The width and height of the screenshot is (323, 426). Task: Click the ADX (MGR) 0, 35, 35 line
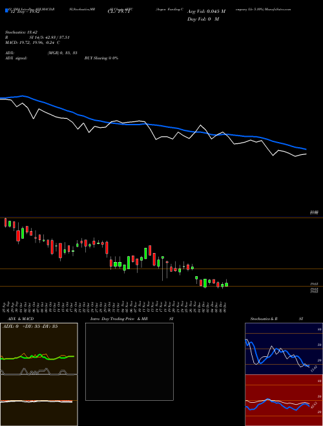coord(41,53)
